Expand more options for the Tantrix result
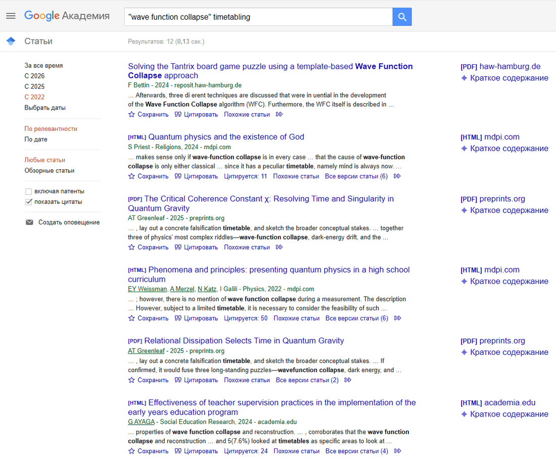556x458 pixels. point(279,114)
